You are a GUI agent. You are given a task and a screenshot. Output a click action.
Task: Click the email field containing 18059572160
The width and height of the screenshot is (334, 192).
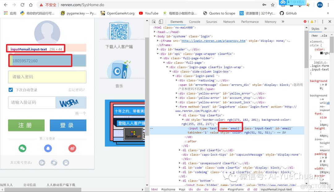(x=47, y=61)
